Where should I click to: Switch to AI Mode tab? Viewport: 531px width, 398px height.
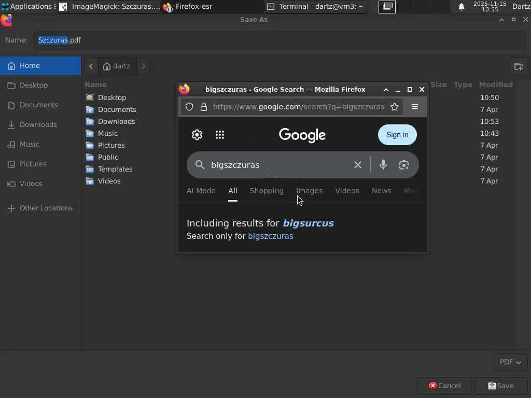point(201,191)
